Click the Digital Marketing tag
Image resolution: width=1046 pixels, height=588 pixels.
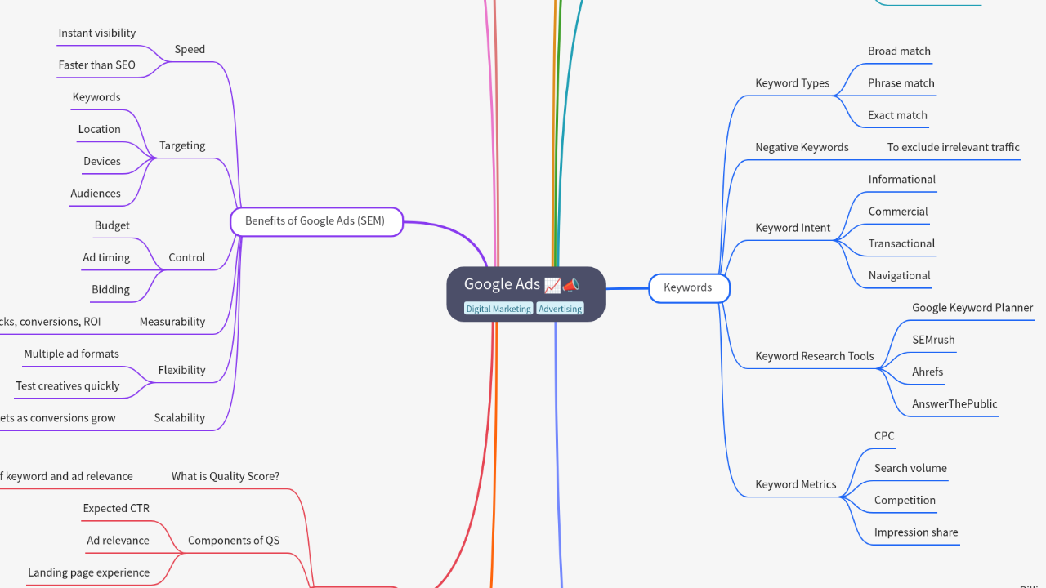(x=498, y=309)
